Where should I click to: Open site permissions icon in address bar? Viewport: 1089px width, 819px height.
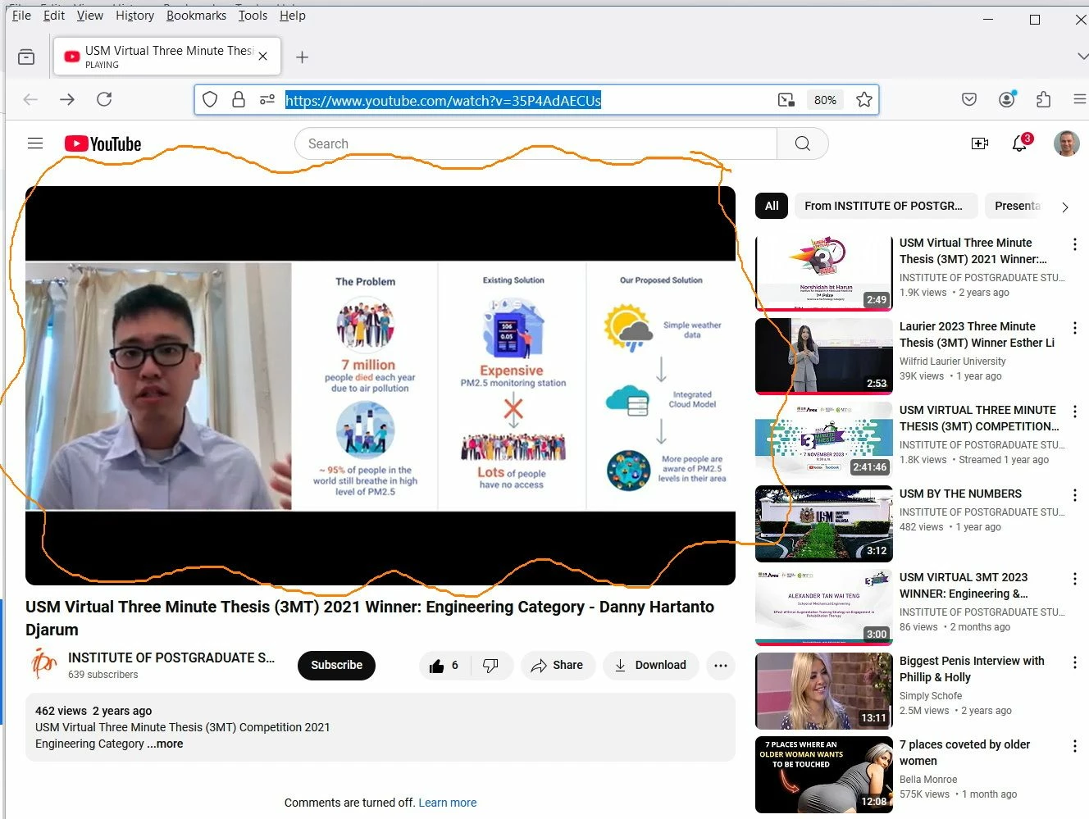coord(267,99)
